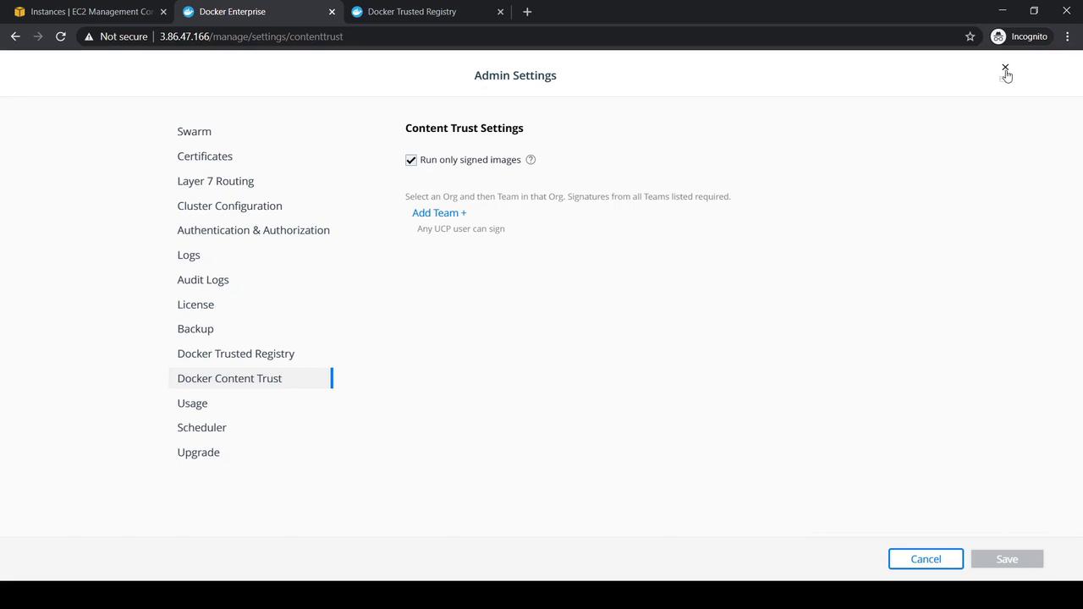Switch to Instances EC2 Management Console tab

click(84, 12)
